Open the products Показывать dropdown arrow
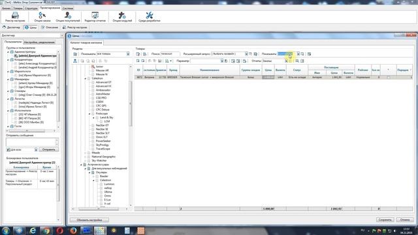418x235 pixels. point(298,54)
